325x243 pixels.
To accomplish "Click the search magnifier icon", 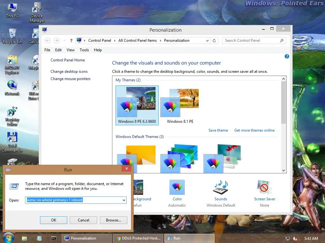I will pos(282,40).
